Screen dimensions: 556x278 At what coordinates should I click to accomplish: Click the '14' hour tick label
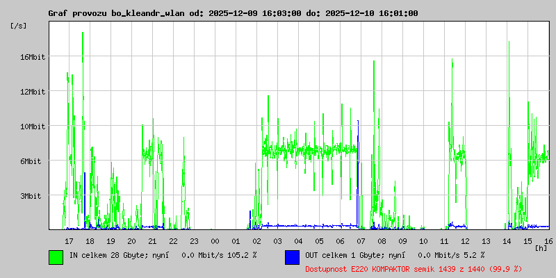(507, 241)
